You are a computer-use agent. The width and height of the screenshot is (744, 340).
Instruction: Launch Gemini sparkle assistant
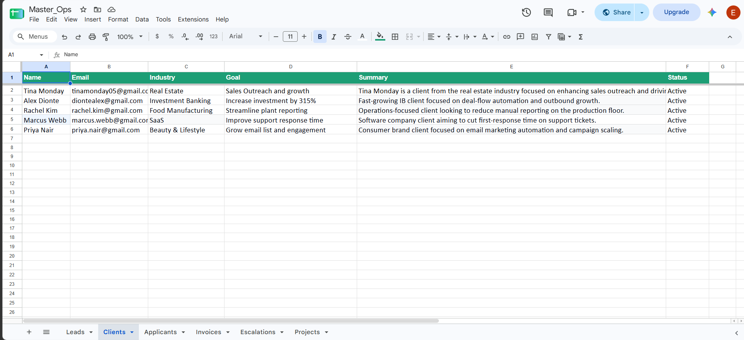click(x=712, y=12)
